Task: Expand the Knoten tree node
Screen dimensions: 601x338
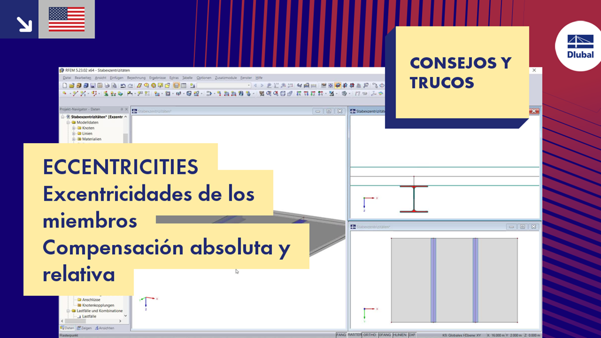Action: coord(73,128)
